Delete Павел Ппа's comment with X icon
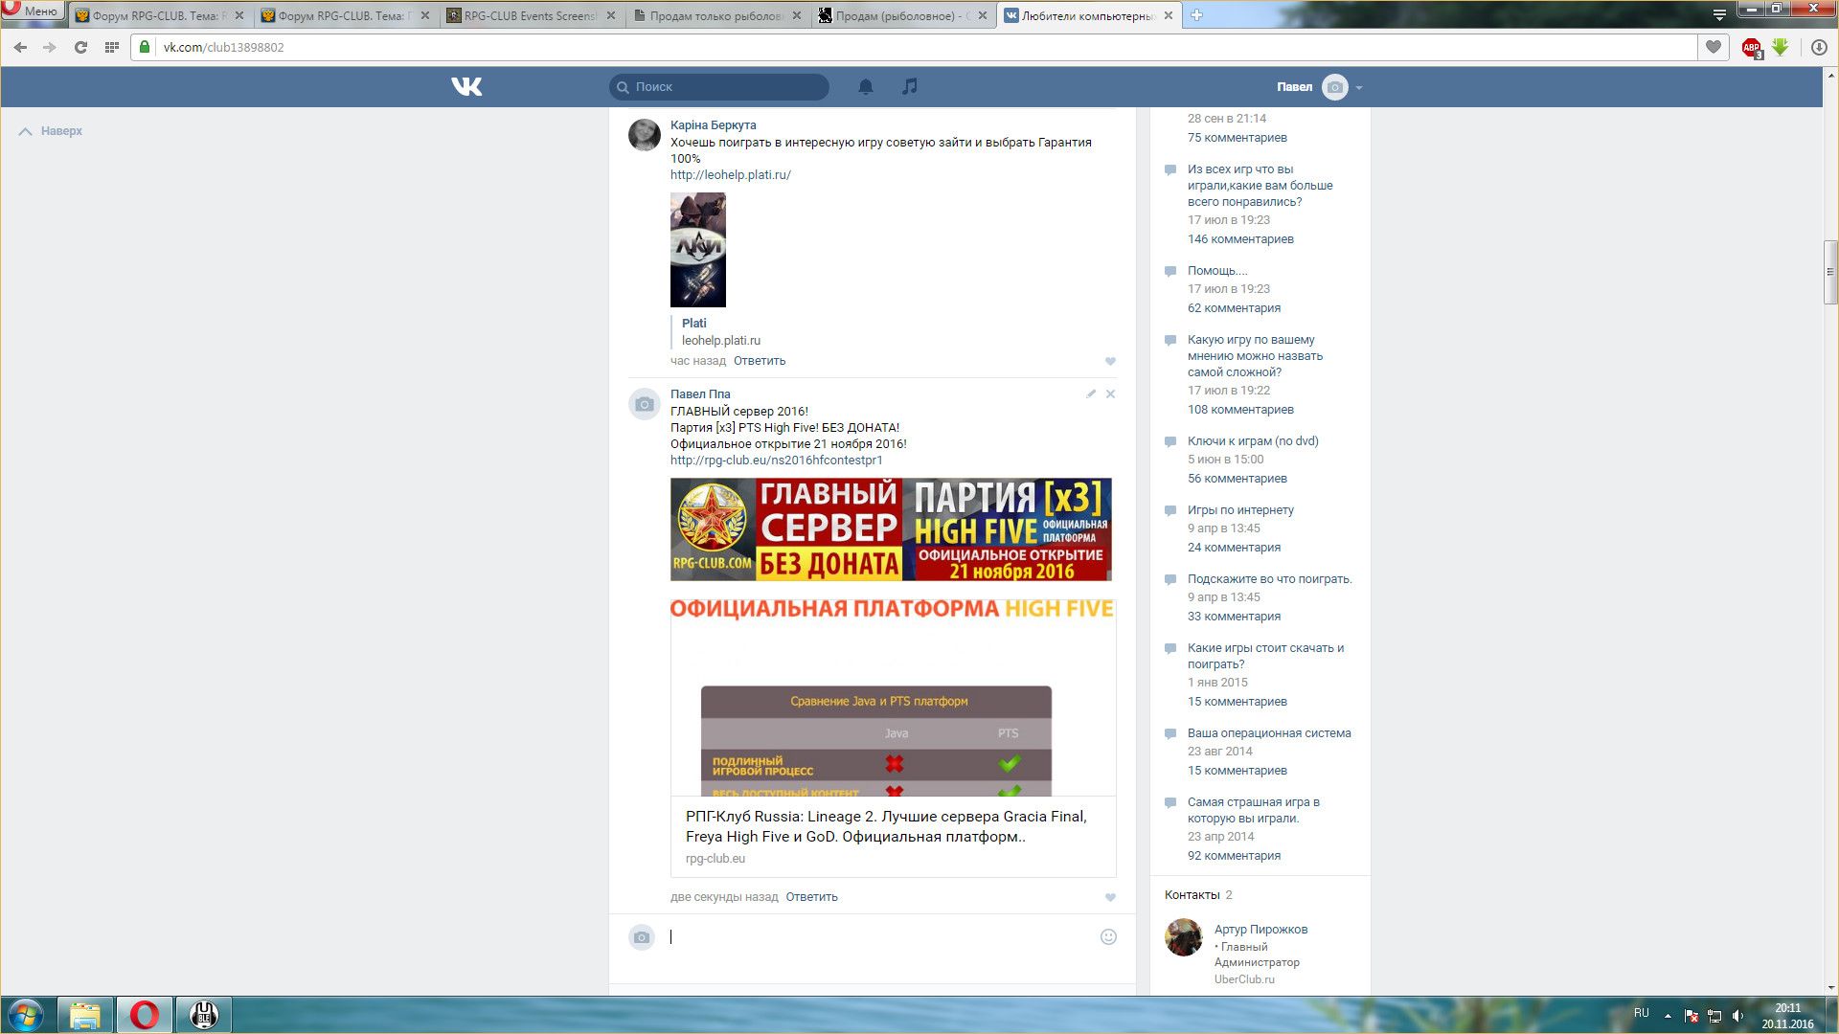1839x1034 pixels. [x=1110, y=393]
